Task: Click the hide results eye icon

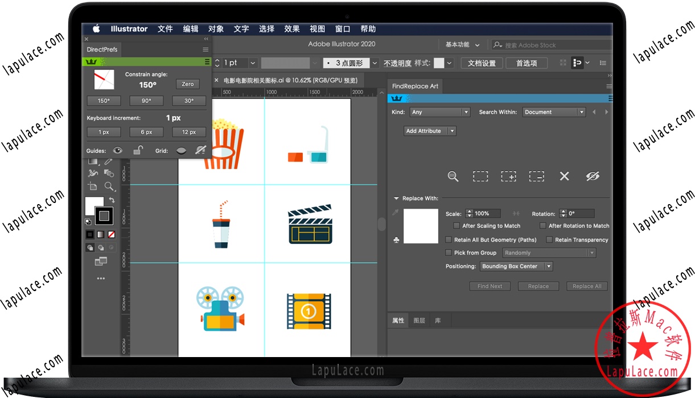Action: 593,176
